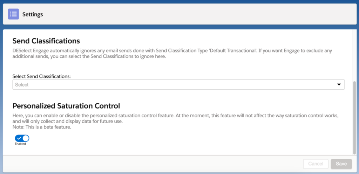Viewport: 359px width, 174px height.
Task: Click the Personalized Saturation Control heading
Action: (66, 105)
